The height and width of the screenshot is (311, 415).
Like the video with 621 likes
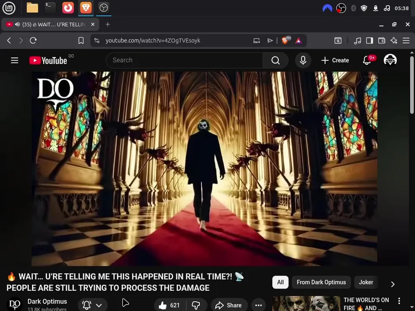169,305
